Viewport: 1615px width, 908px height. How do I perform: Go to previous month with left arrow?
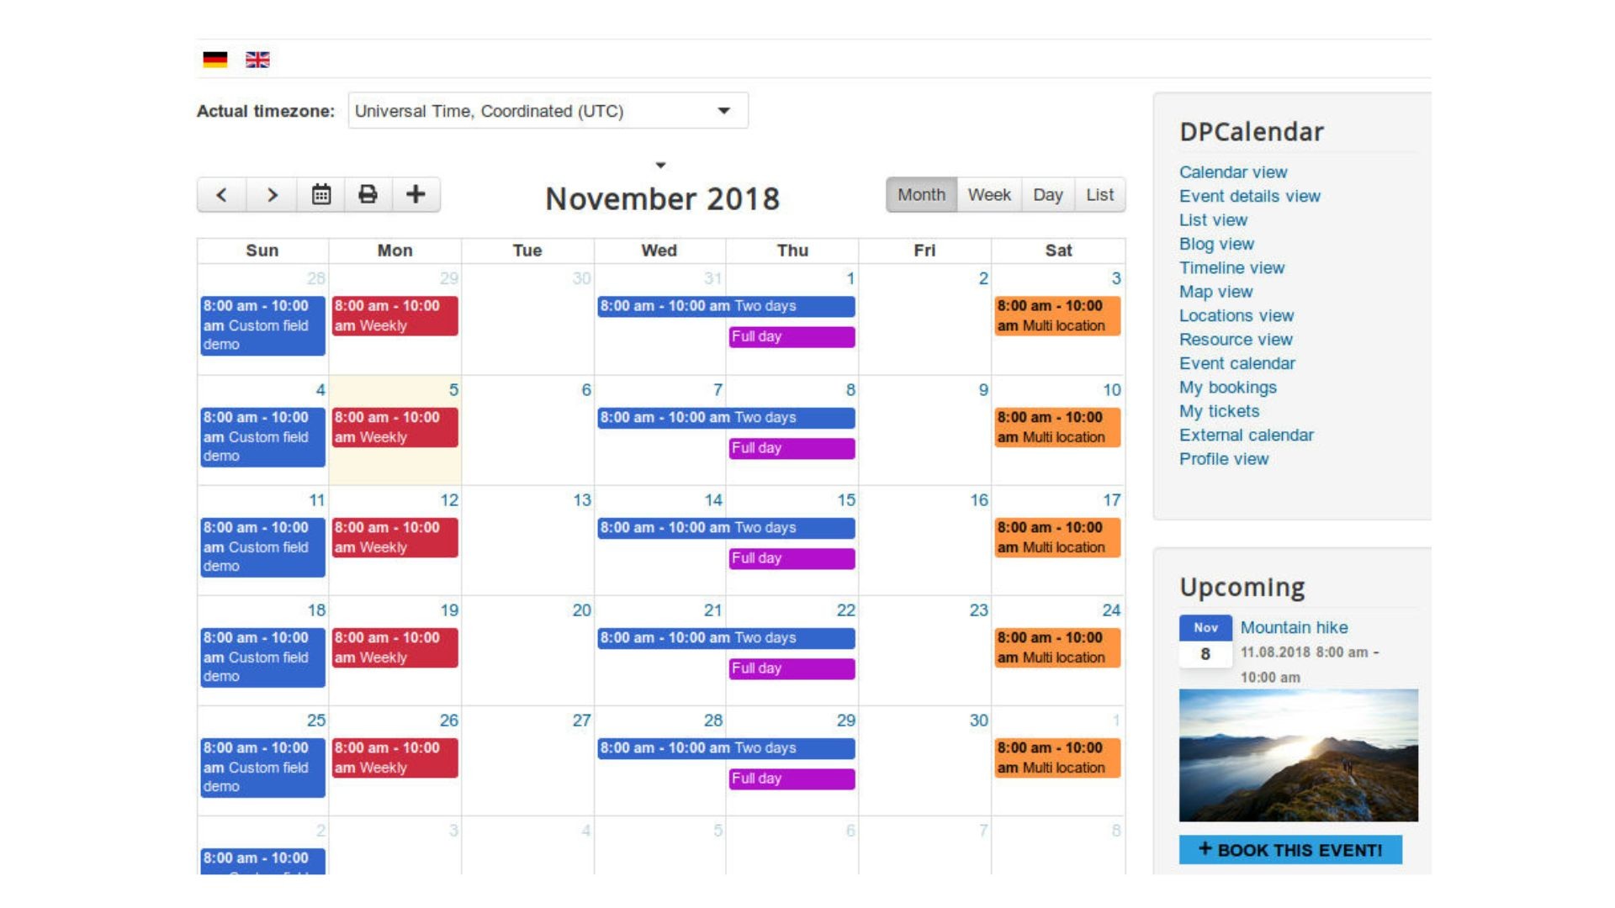pyautogui.click(x=222, y=195)
